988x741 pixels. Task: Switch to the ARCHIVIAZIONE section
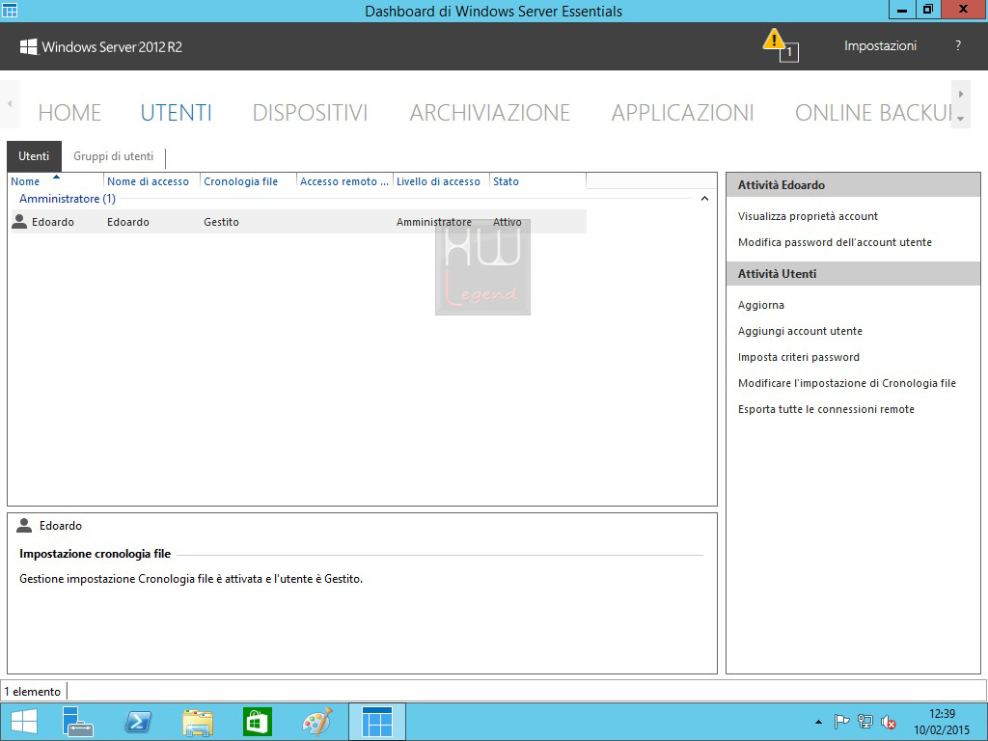pos(489,113)
